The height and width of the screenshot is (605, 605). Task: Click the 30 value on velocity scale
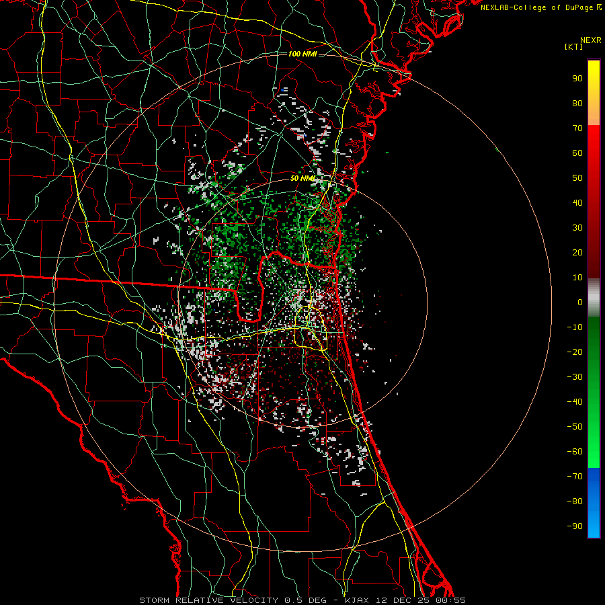[x=577, y=228]
